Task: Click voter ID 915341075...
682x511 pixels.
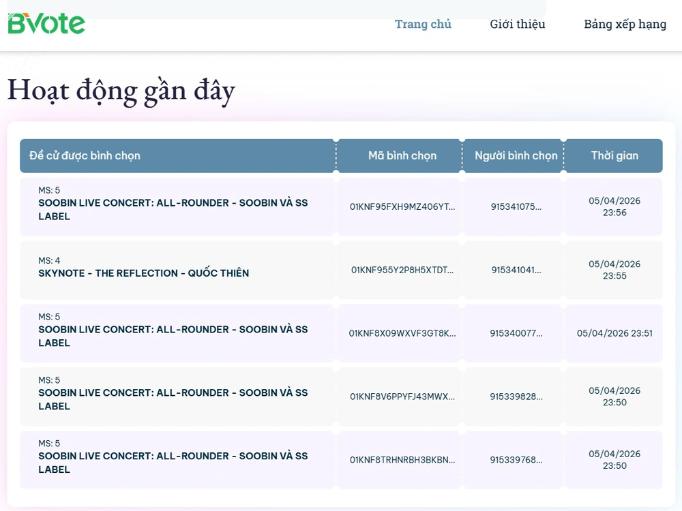Action: pos(516,207)
